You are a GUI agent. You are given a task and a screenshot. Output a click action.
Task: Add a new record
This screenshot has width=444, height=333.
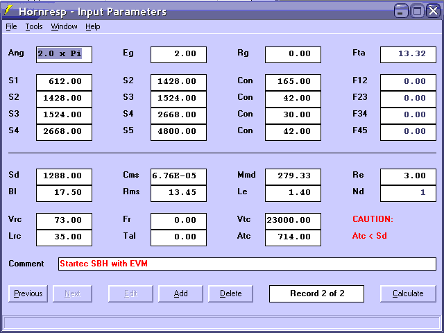[180, 293]
